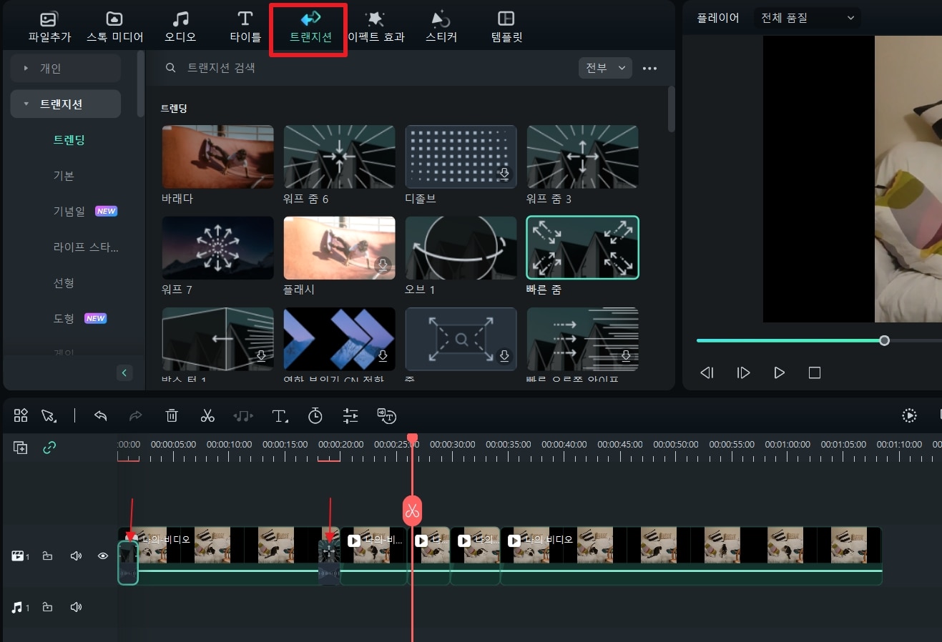Image resolution: width=942 pixels, height=642 pixels.
Task: Open the 이펙트 효과 tab
Action: coord(376,27)
